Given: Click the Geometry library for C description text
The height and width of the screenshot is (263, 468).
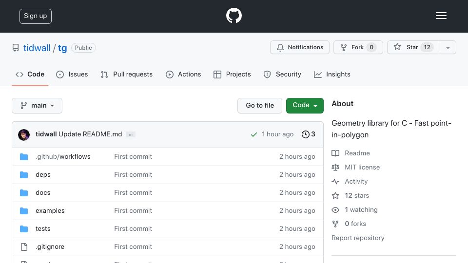Looking at the screenshot, I should pos(391,129).
